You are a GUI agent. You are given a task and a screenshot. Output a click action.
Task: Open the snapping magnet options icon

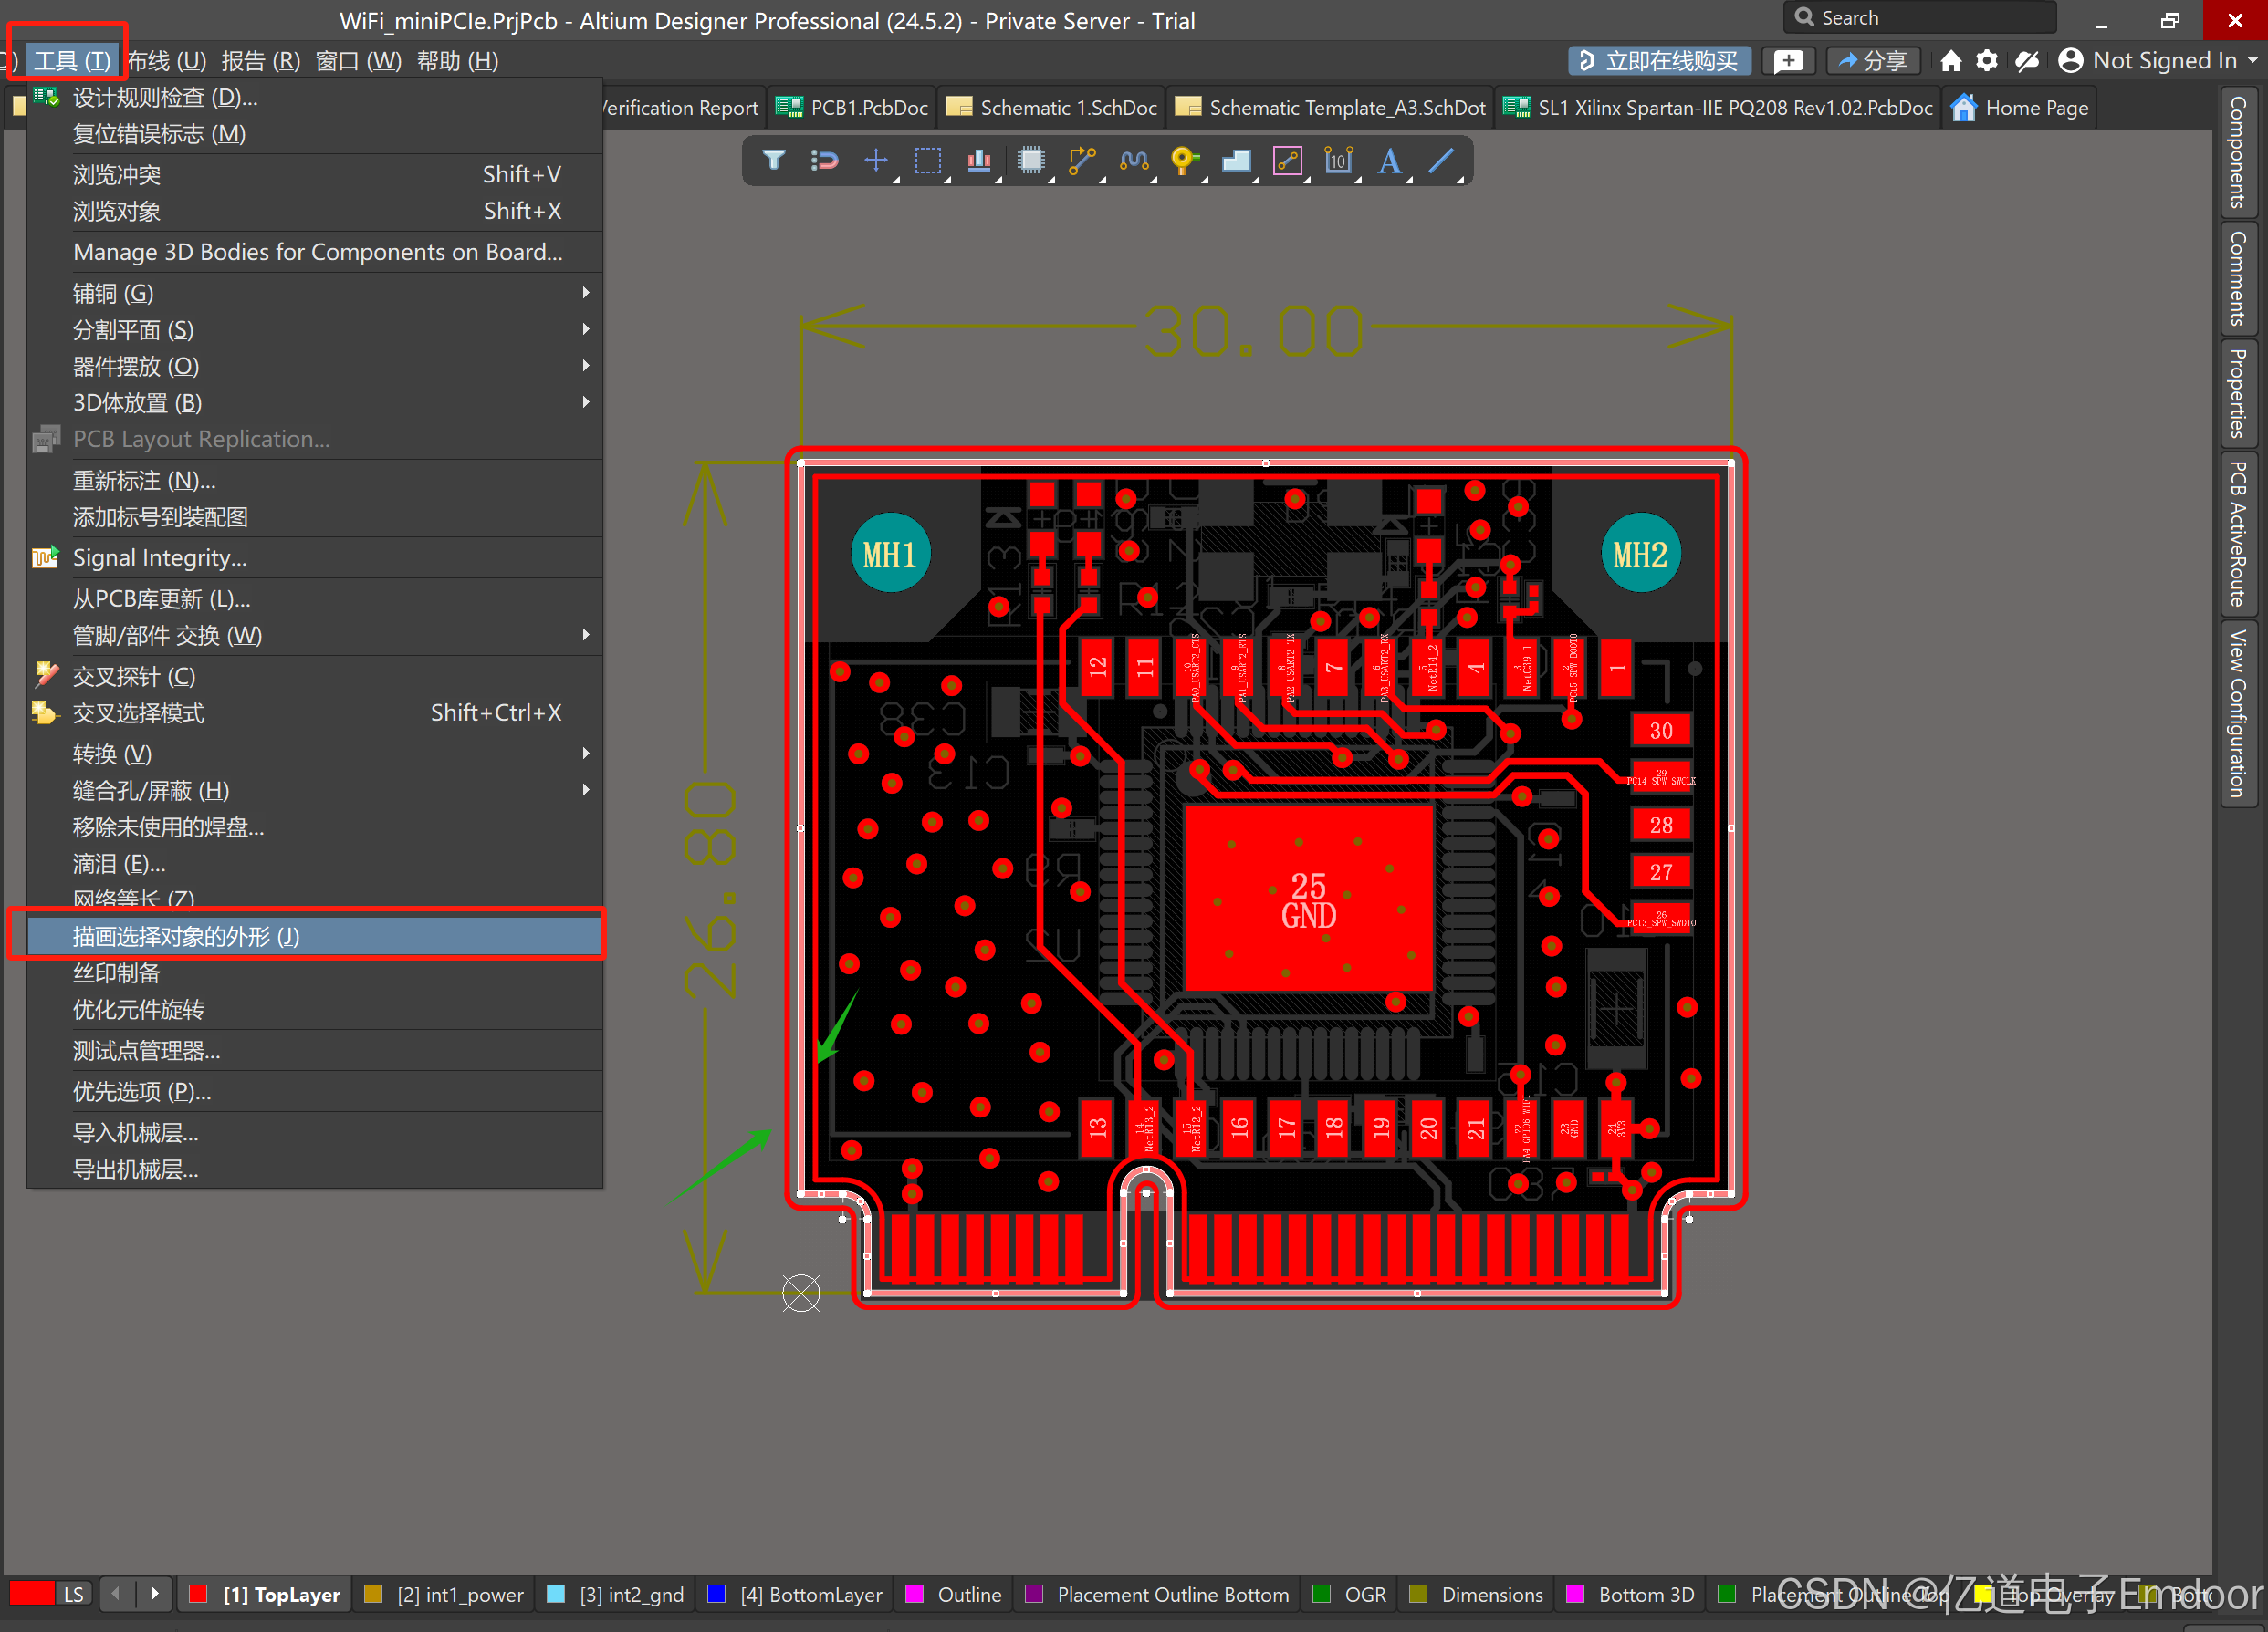coord(824,161)
